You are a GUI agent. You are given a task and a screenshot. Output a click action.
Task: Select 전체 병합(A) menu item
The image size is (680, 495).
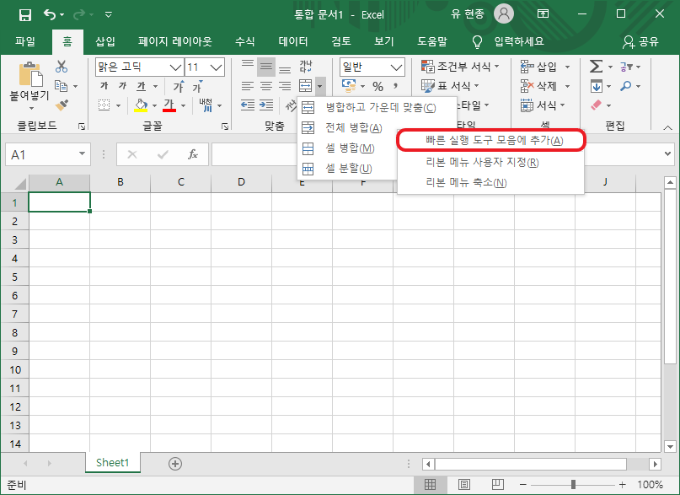(348, 127)
